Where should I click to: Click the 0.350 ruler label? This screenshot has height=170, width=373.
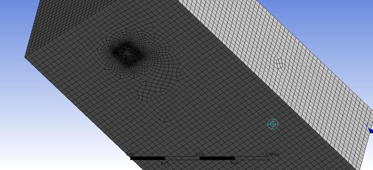click(200, 154)
